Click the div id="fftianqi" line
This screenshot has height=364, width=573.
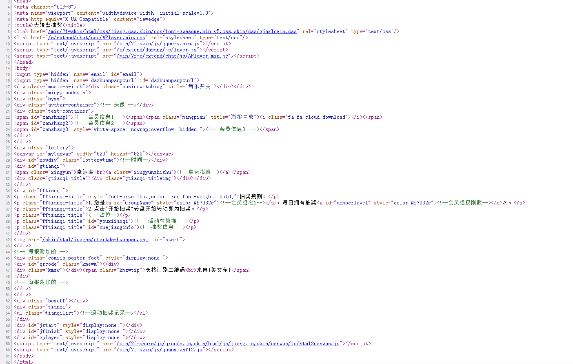click(x=41, y=191)
